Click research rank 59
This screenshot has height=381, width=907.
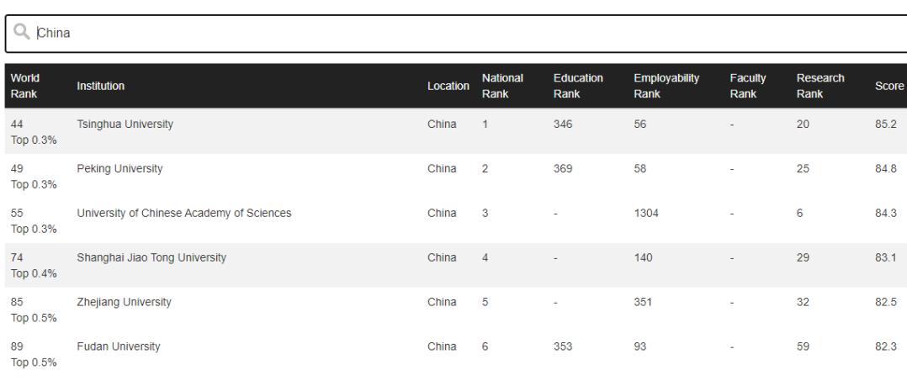coord(803,347)
